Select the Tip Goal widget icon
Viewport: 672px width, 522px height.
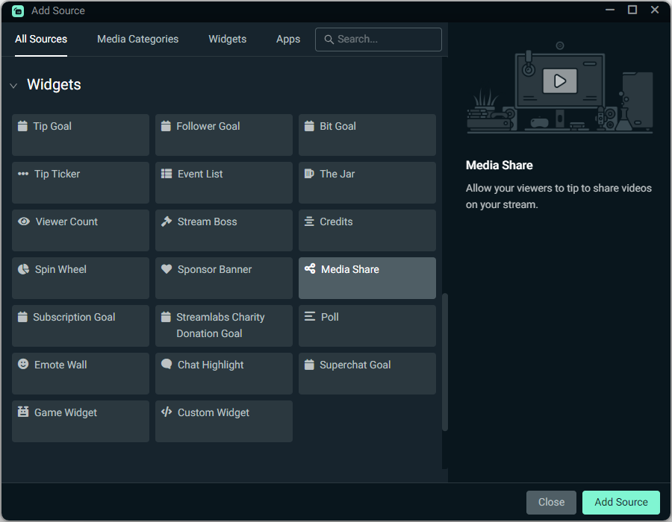tap(22, 125)
